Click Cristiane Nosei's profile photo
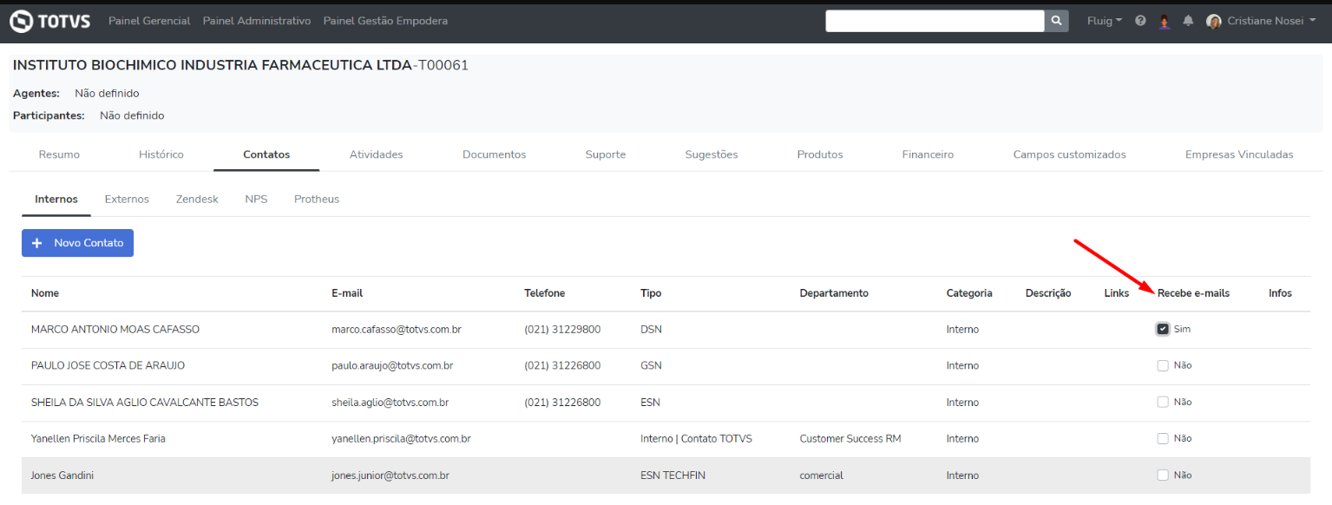The image size is (1332, 505). (x=1214, y=21)
